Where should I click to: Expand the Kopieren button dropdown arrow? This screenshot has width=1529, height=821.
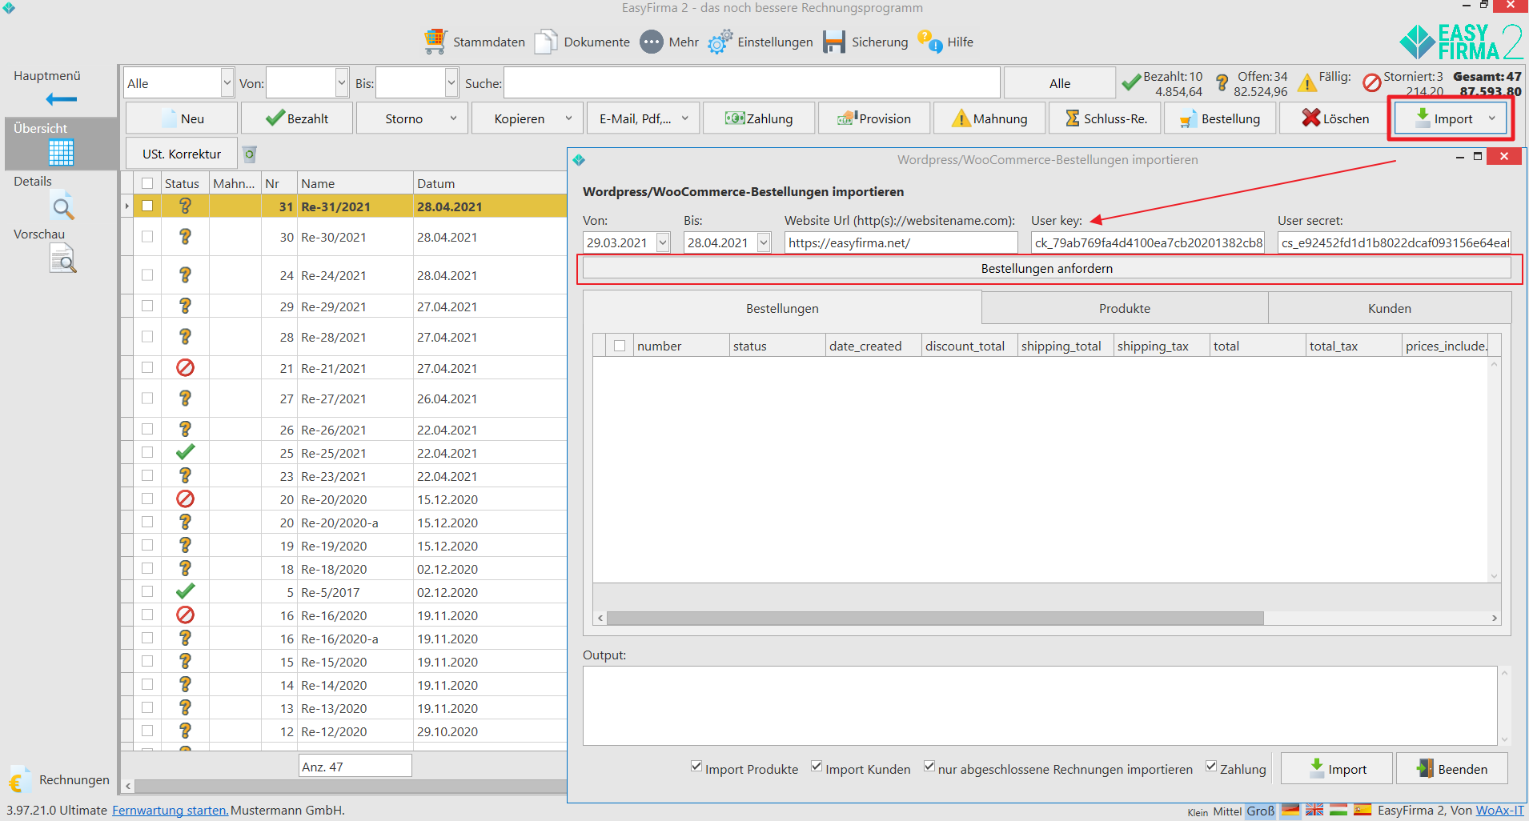[569, 118]
